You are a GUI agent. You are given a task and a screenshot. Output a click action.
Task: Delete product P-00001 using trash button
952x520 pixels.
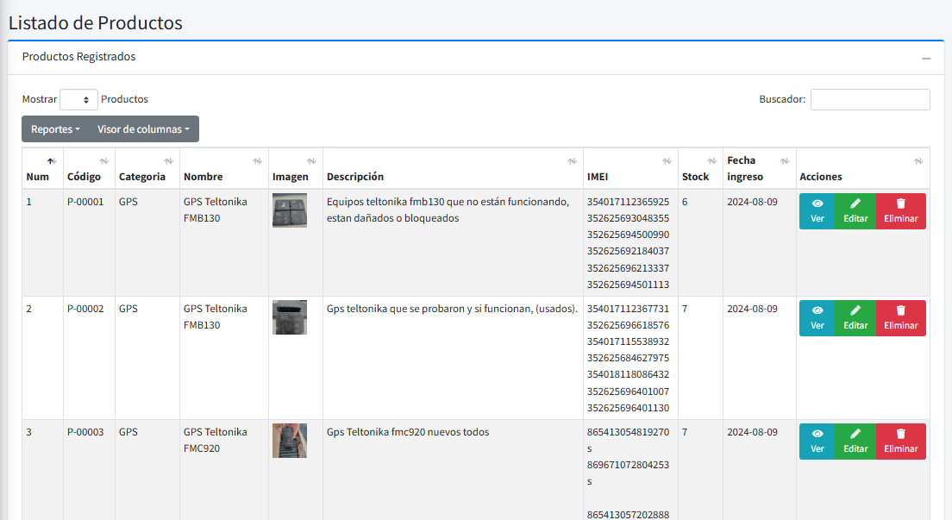pyautogui.click(x=900, y=211)
